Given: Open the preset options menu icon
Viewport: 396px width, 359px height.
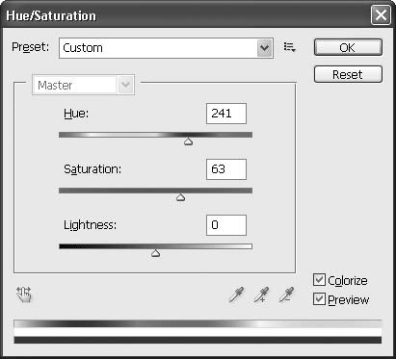Looking at the screenshot, I should pyautogui.click(x=289, y=47).
